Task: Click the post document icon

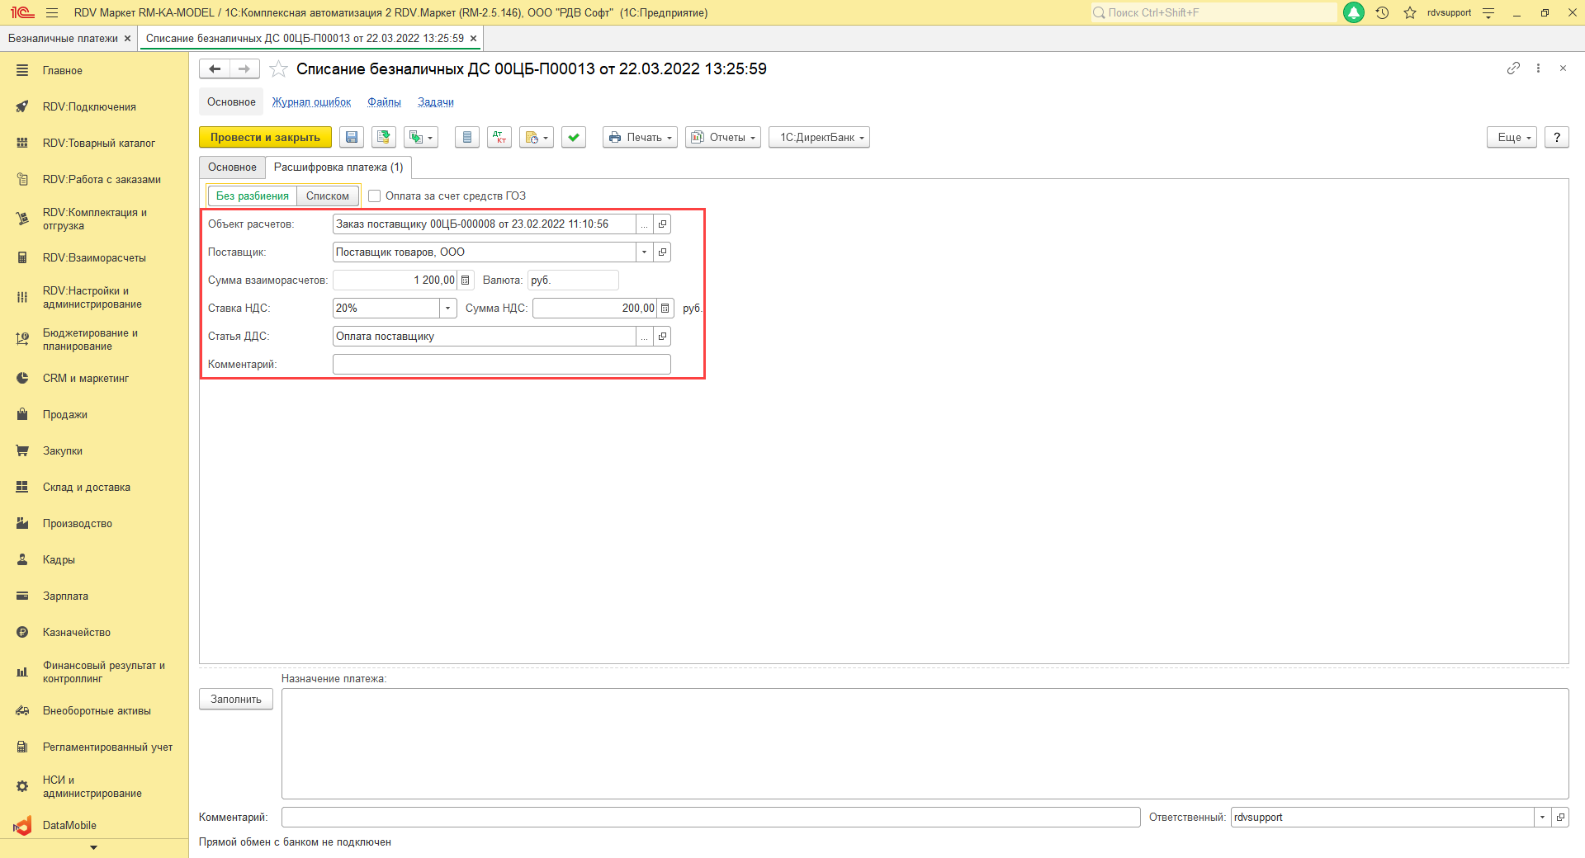Action: pyautogui.click(x=384, y=138)
